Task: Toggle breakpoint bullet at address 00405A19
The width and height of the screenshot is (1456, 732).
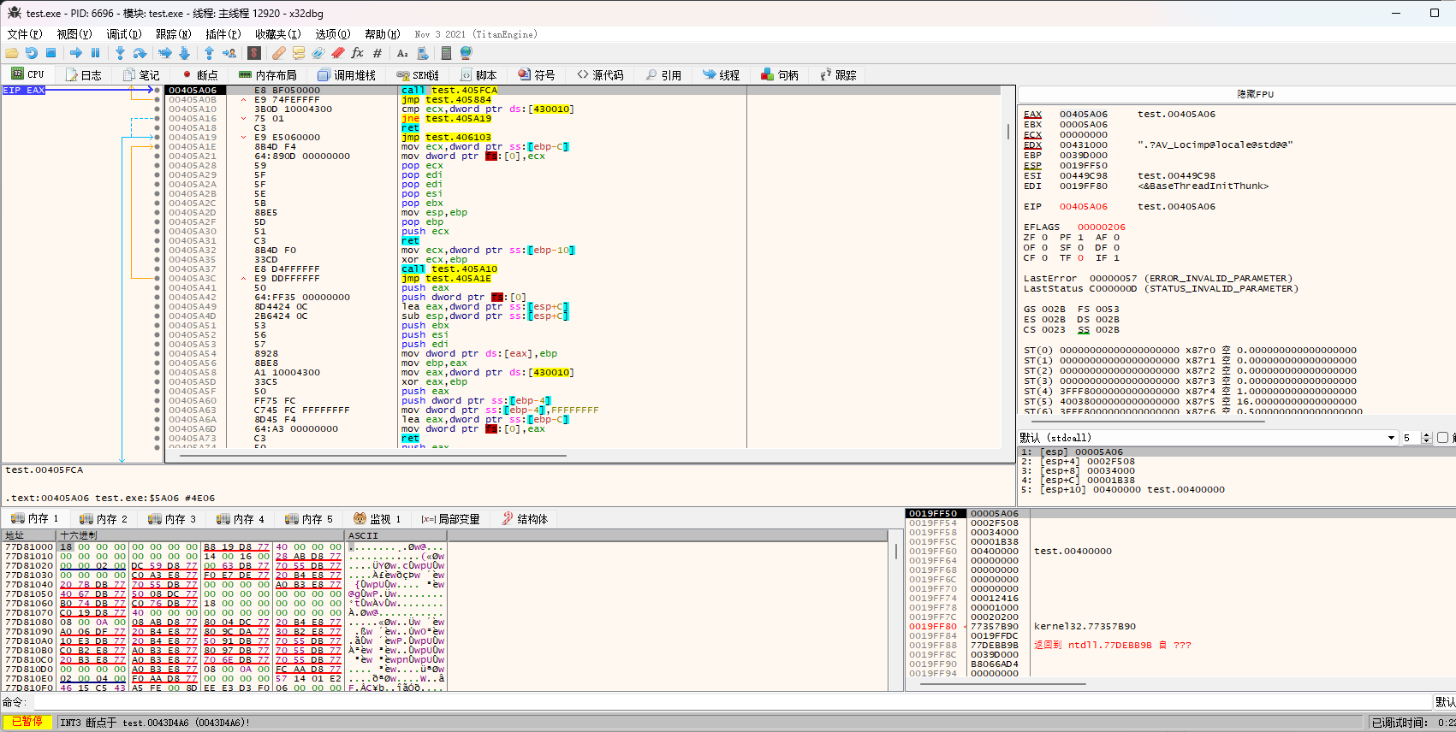Action: tap(157, 137)
